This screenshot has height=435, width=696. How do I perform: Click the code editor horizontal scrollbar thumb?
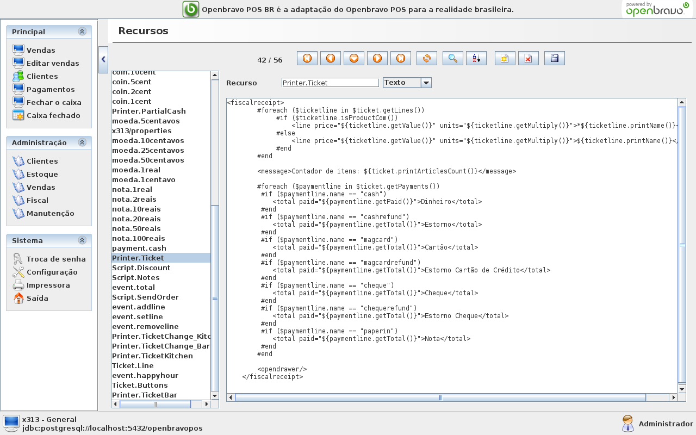[440, 397]
